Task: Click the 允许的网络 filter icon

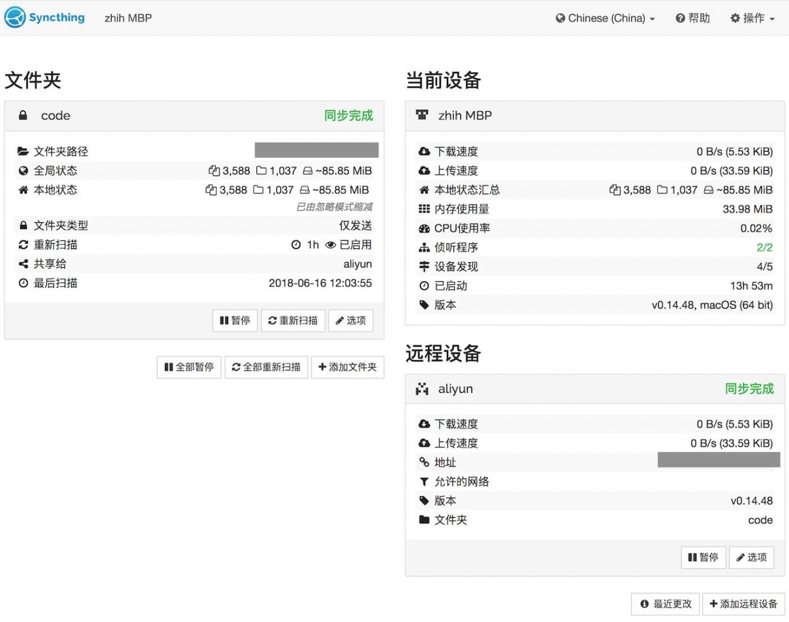Action: tap(424, 482)
